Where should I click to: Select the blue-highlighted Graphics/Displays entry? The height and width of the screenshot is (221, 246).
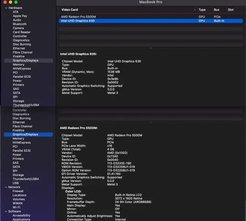(x=28, y=135)
